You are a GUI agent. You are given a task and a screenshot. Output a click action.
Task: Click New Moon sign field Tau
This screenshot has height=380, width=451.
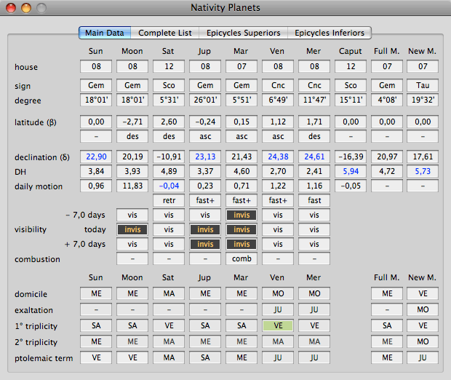click(423, 85)
